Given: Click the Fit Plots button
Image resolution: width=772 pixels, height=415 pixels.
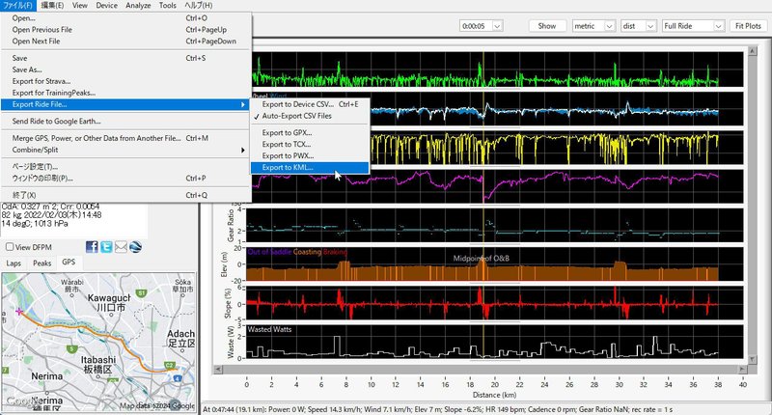Looking at the screenshot, I should click(748, 26).
